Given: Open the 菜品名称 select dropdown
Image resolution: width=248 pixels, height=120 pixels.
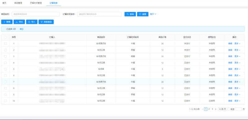Looking at the screenshot, I should pos(36,14).
